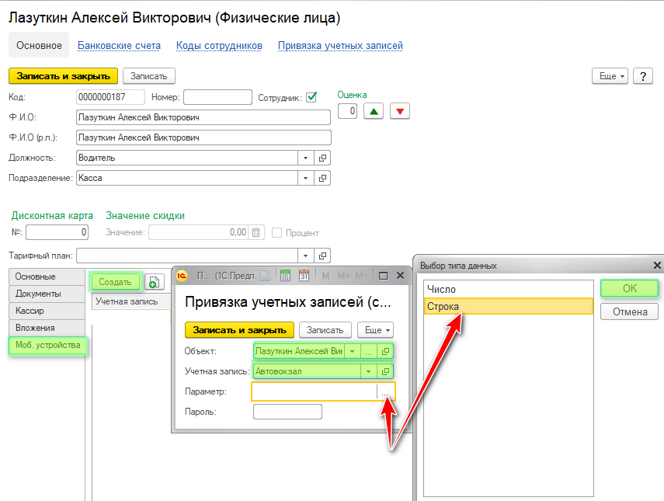Expand the Должность dropdown list
The width and height of the screenshot is (664, 501).
(306, 158)
